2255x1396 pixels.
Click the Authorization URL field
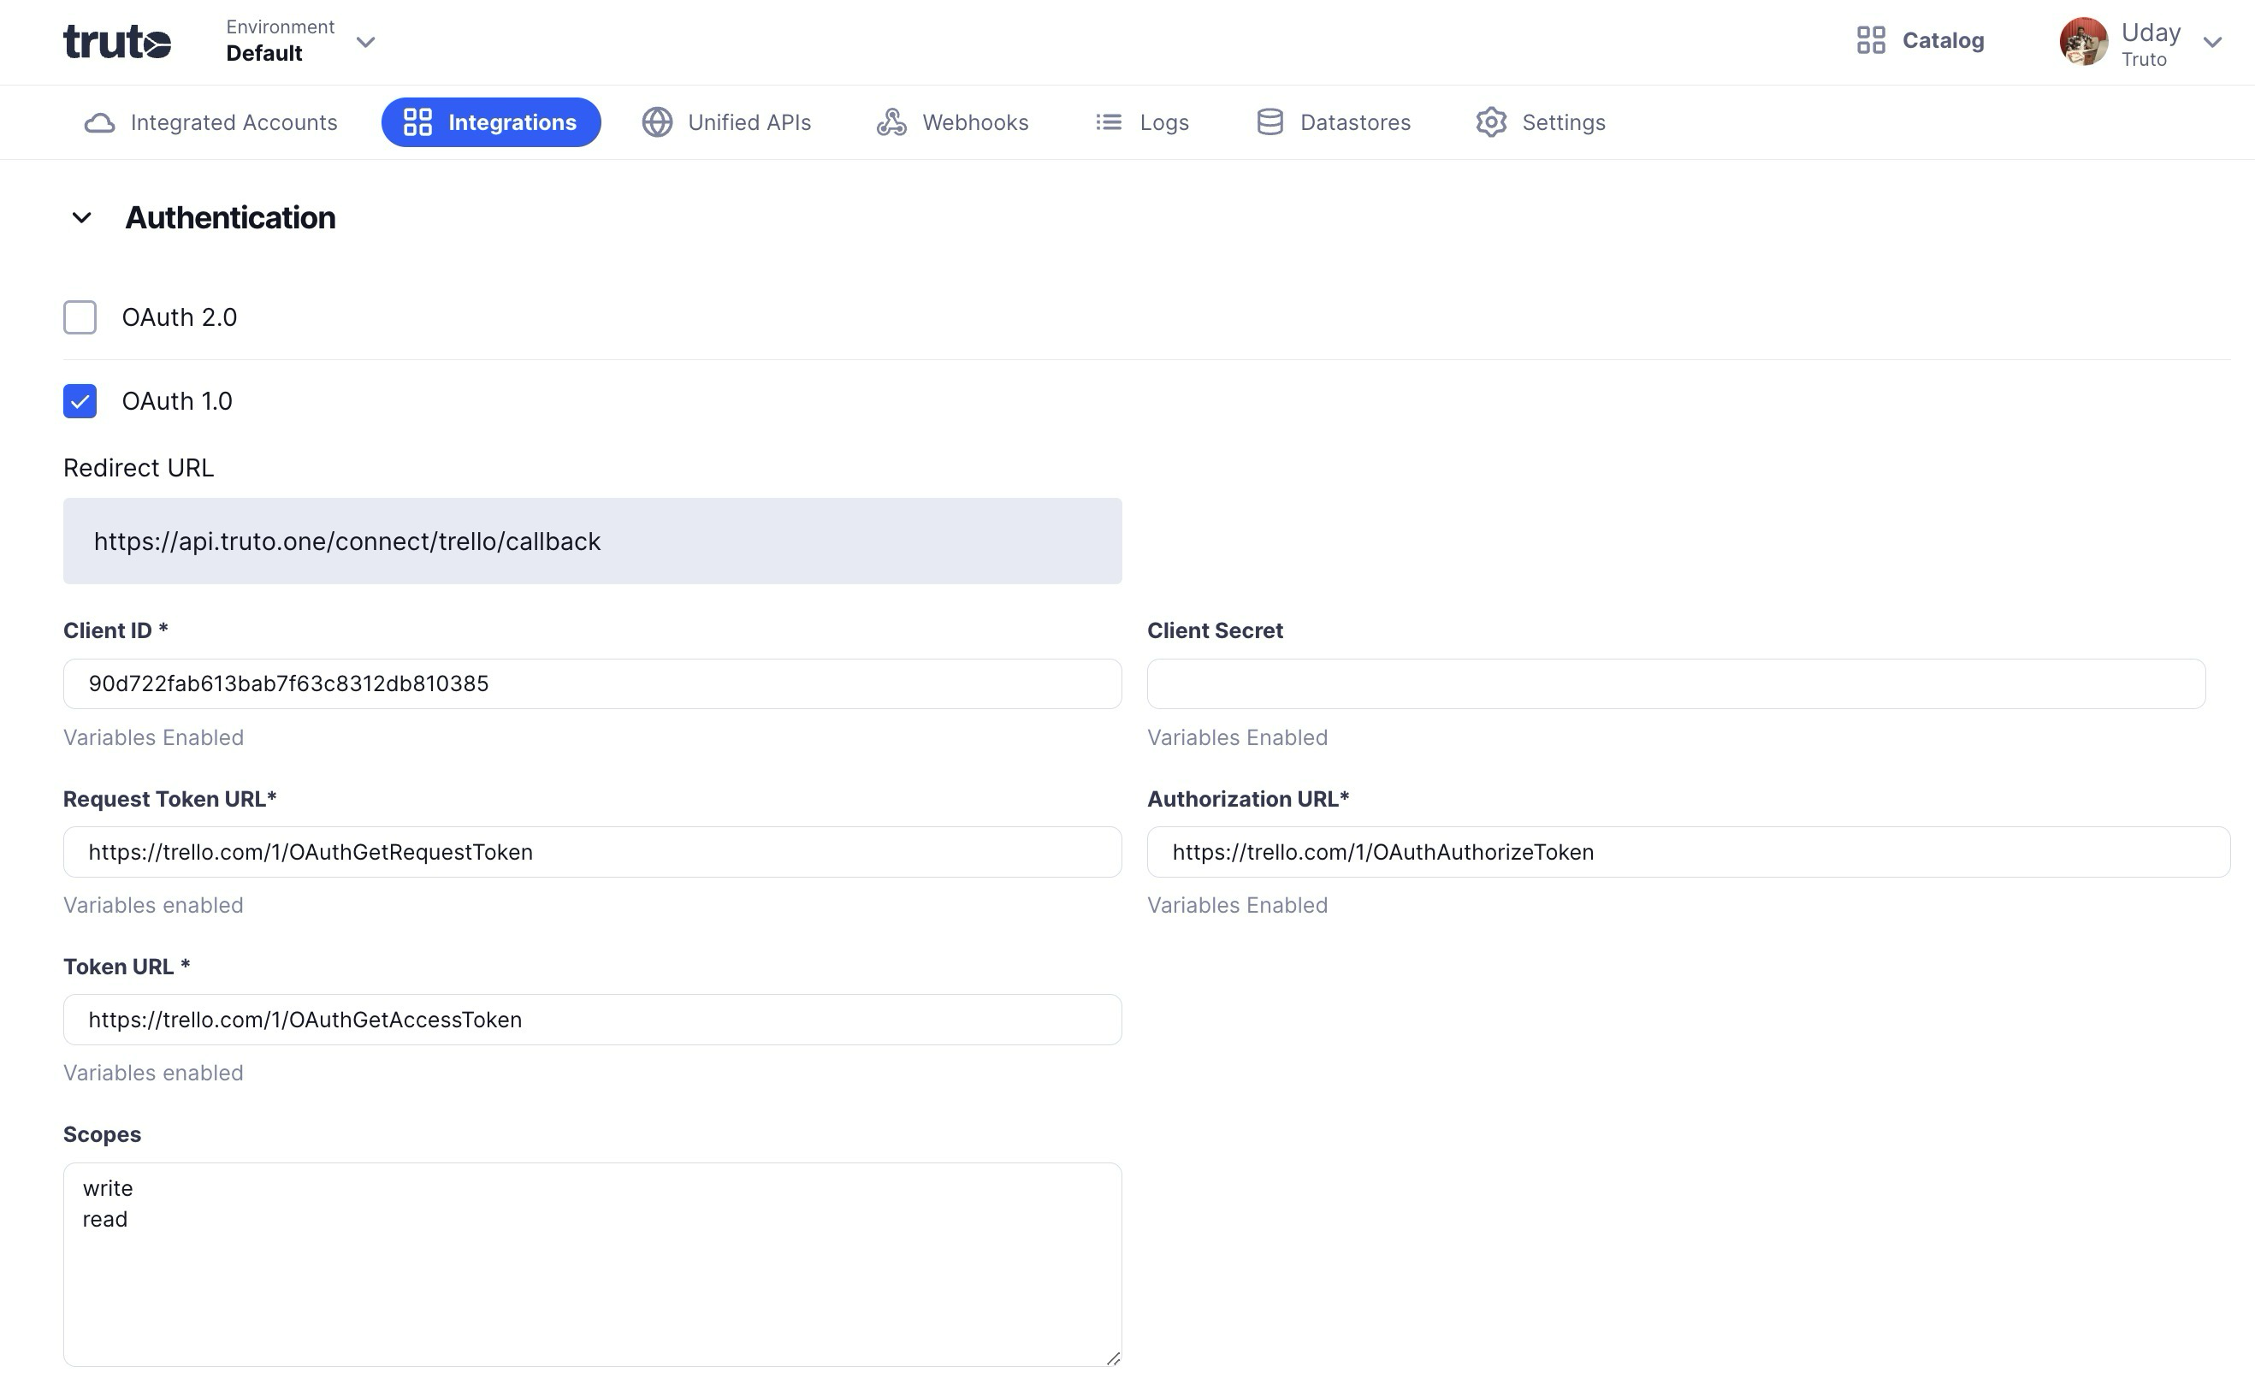tap(1688, 851)
